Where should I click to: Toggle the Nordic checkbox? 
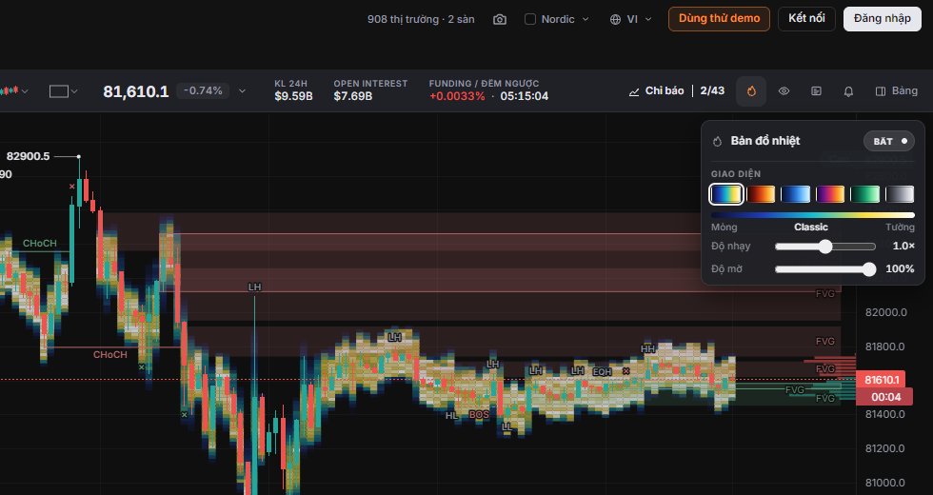tap(530, 19)
